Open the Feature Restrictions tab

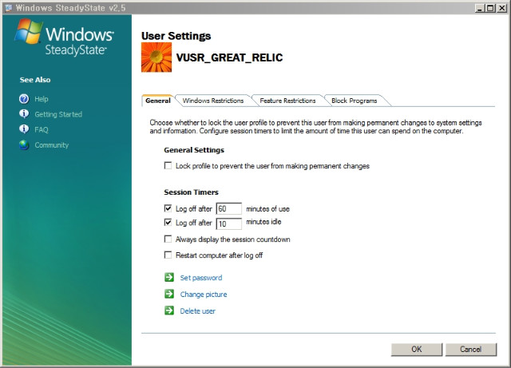pyautogui.click(x=287, y=101)
